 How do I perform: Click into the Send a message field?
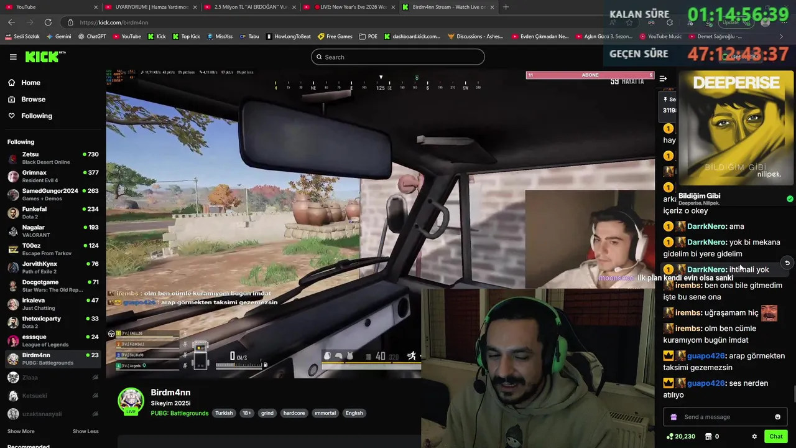[725, 417]
